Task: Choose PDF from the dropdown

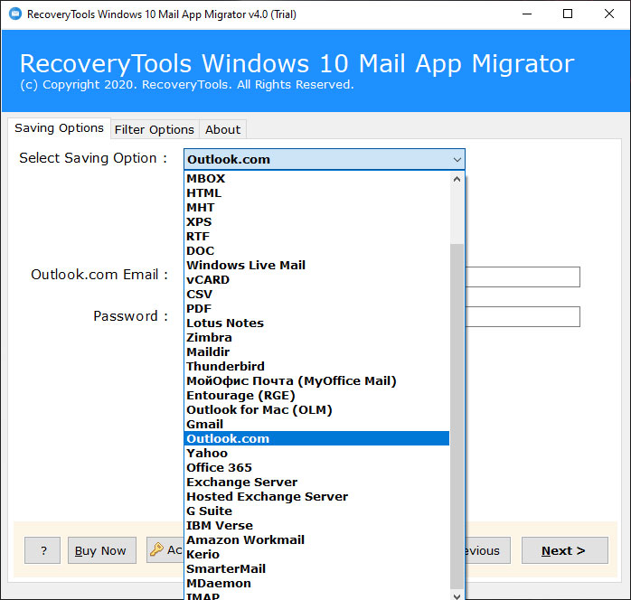Action: click(317, 309)
